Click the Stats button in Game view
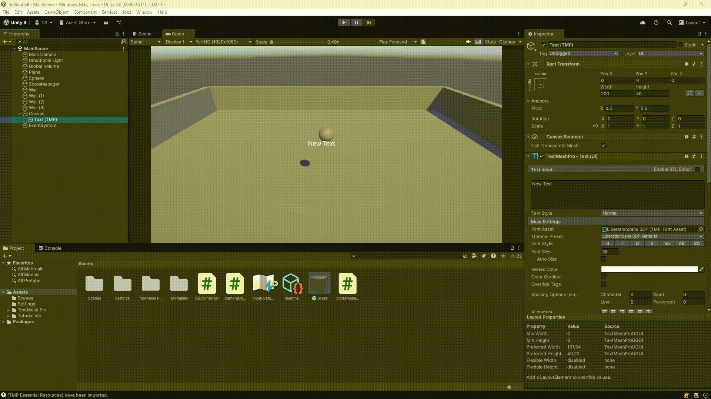Image resolution: width=711 pixels, height=399 pixels. pos(490,42)
